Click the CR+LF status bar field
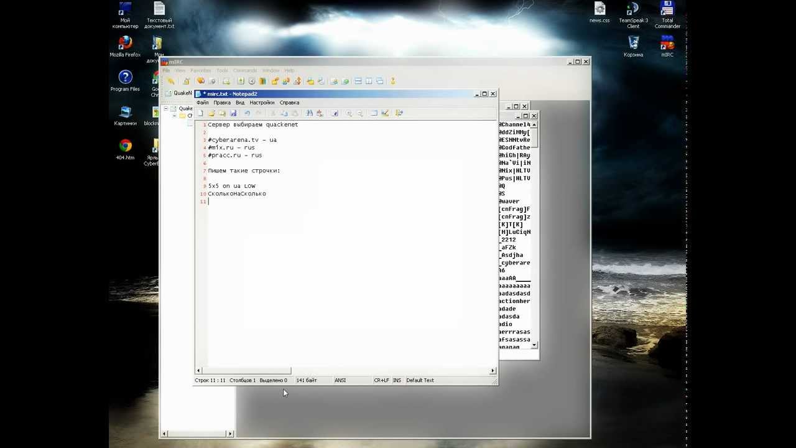 pyautogui.click(x=381, y=380)
